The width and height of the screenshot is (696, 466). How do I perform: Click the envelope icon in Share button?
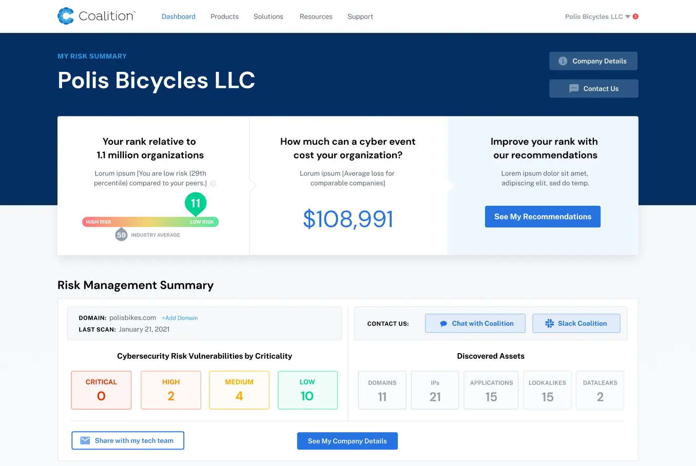click(x=85, y=440)
